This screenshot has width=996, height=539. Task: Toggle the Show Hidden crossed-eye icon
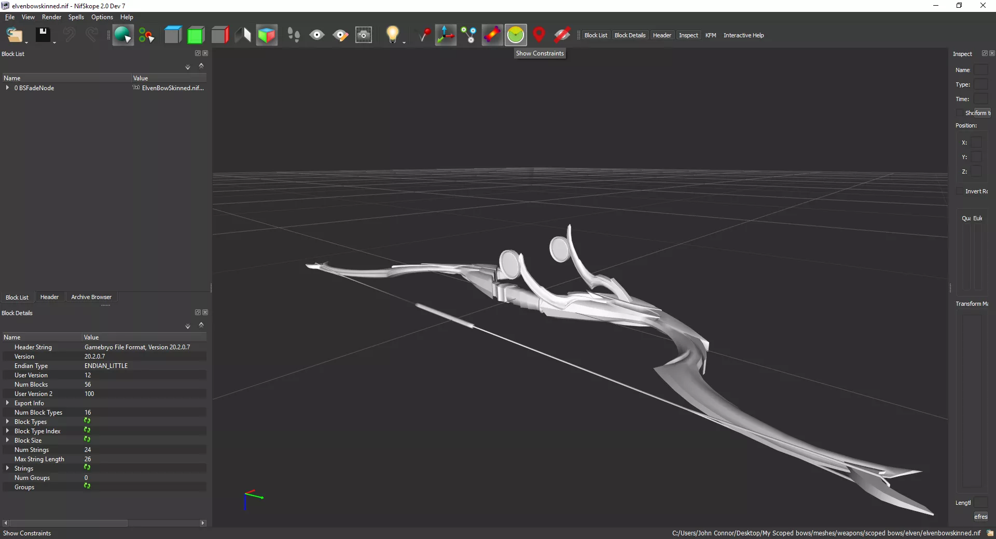tap(562, 35)
